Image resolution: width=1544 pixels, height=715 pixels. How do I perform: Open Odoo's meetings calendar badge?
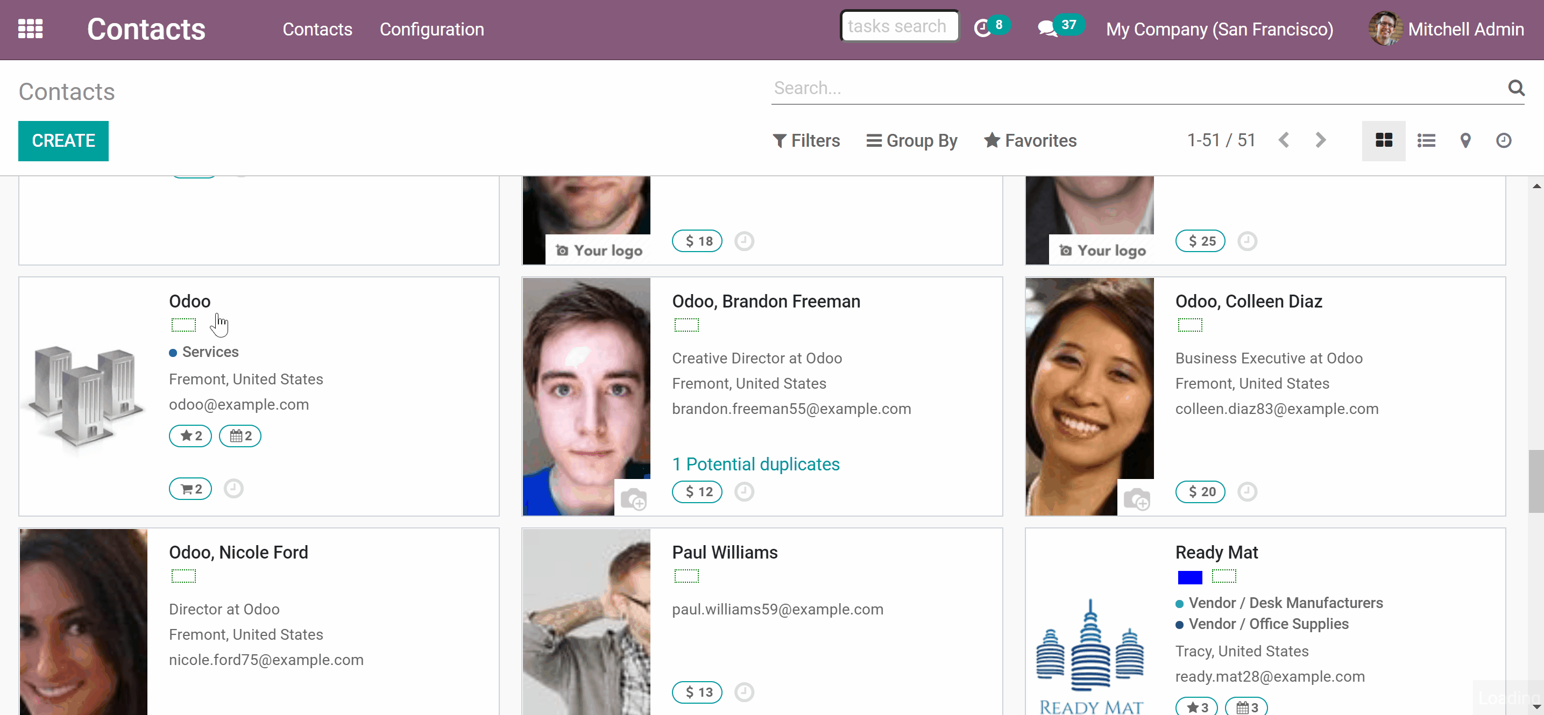240,436
